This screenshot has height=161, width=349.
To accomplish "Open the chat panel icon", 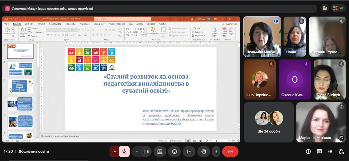I will click(x=319, y=151).
